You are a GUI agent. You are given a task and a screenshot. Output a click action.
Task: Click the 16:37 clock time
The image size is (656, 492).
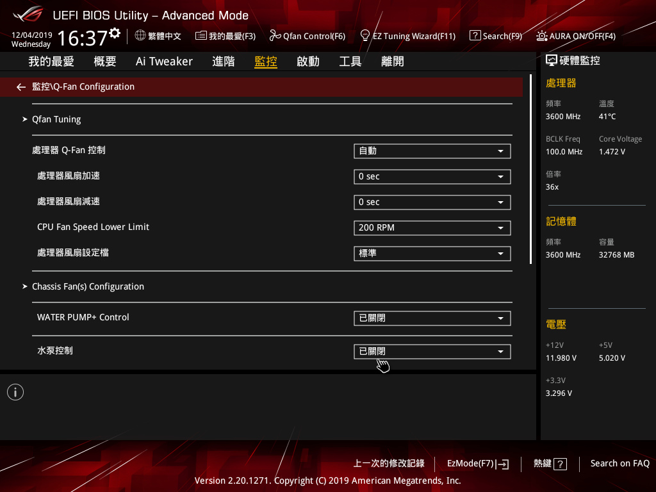[x=83, y=38]
